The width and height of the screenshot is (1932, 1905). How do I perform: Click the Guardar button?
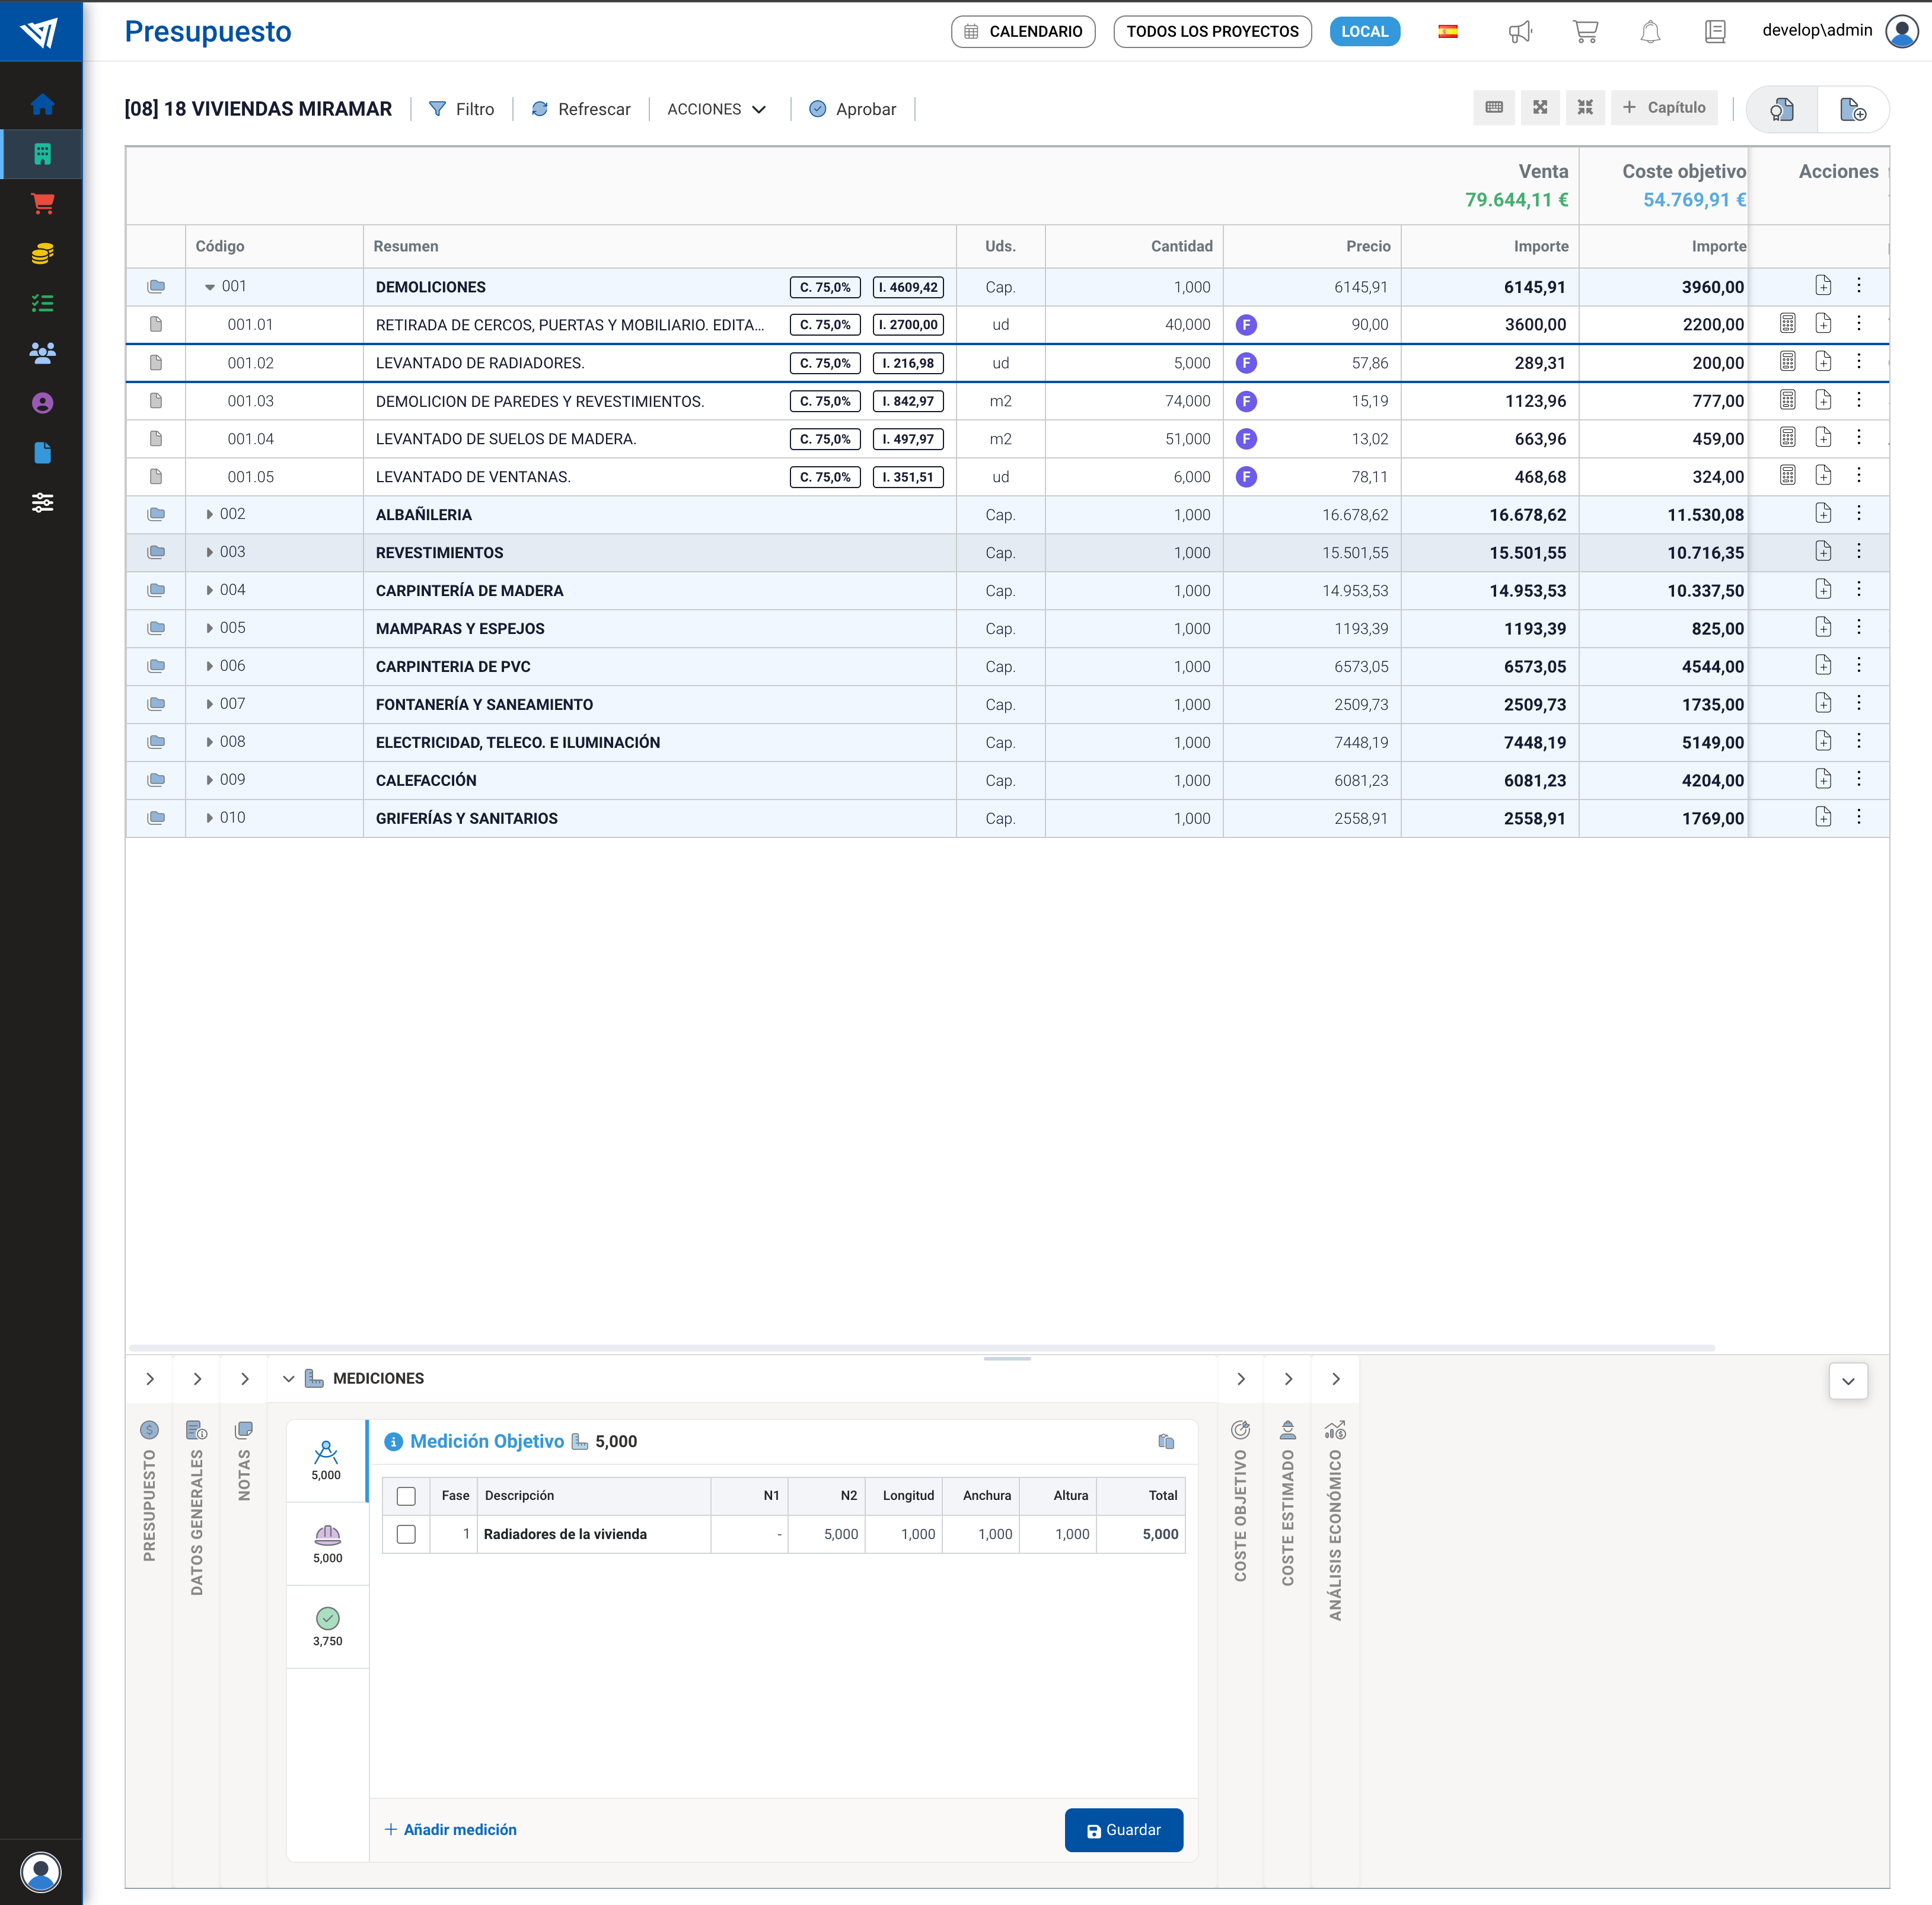click(x=1123, y=1830)
